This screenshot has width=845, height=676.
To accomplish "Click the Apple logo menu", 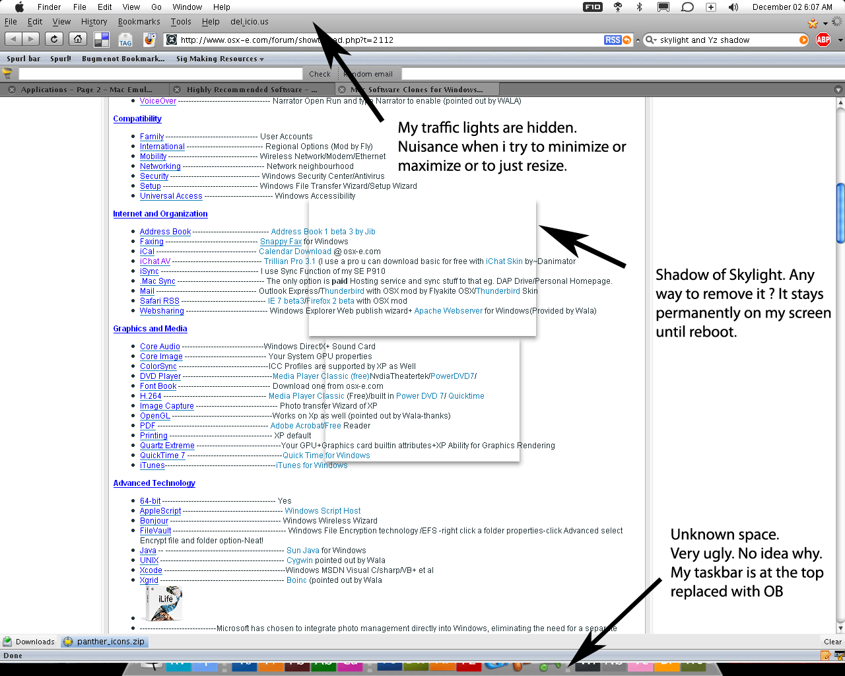I will 19,7.
